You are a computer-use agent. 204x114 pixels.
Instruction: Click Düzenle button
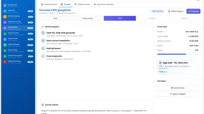click(194, 11)
